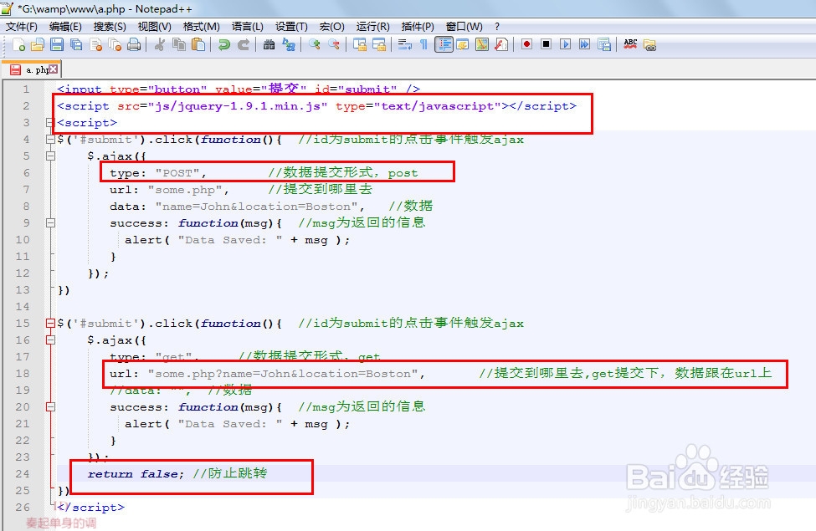
Task: Open the function list icon
Action: pyautogui.click(x=501, y=44)
